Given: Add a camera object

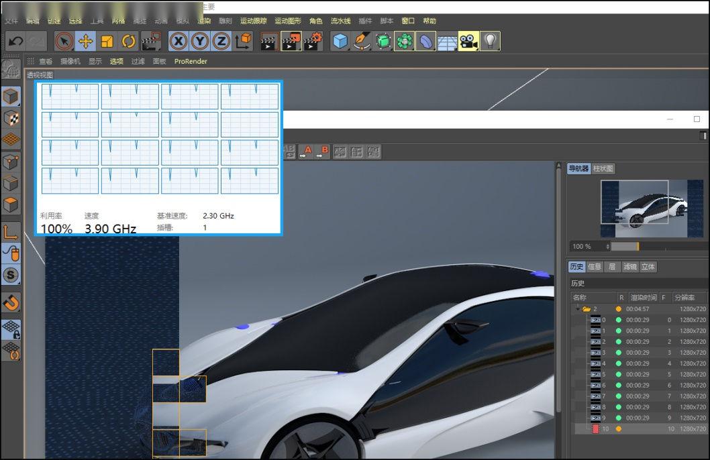Looking at the screenshot, I should (x=468, y=42).
